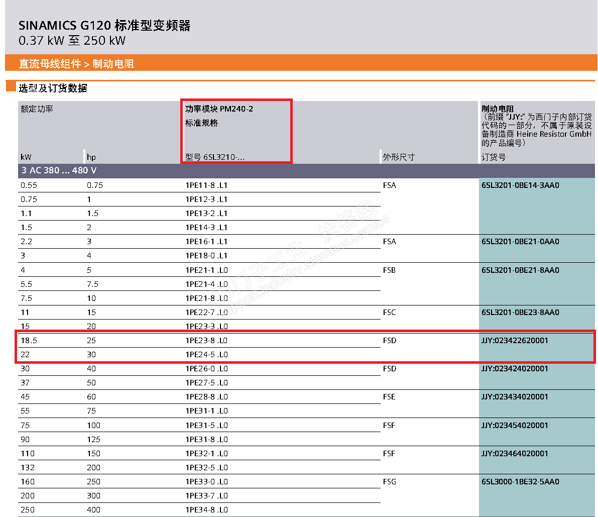
Task: Click the 制动电阻 header title
Action: 497,109
